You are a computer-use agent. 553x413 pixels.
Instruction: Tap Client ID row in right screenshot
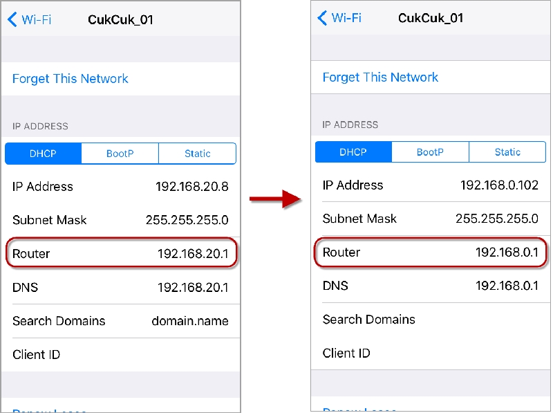point(430,354)
